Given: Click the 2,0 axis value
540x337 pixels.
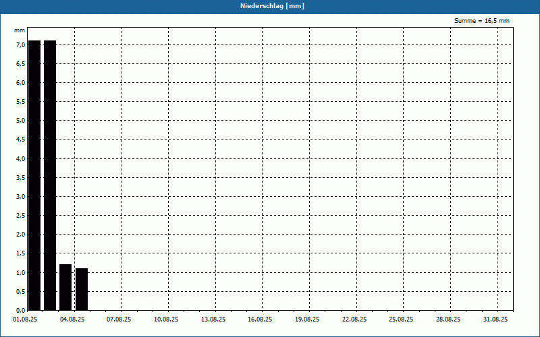Looking at the screenshot, I should click(20, 235).
